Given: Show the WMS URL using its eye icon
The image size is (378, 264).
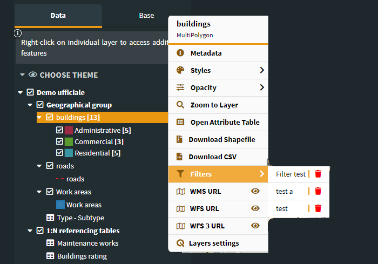Looking at the screenshot, I should [x=255, y=191].
